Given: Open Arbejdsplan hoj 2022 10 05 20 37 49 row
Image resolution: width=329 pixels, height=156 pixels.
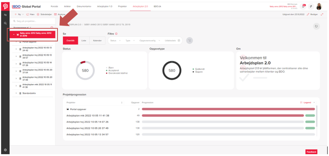Looking at the screenshot, I should (87, 128).
